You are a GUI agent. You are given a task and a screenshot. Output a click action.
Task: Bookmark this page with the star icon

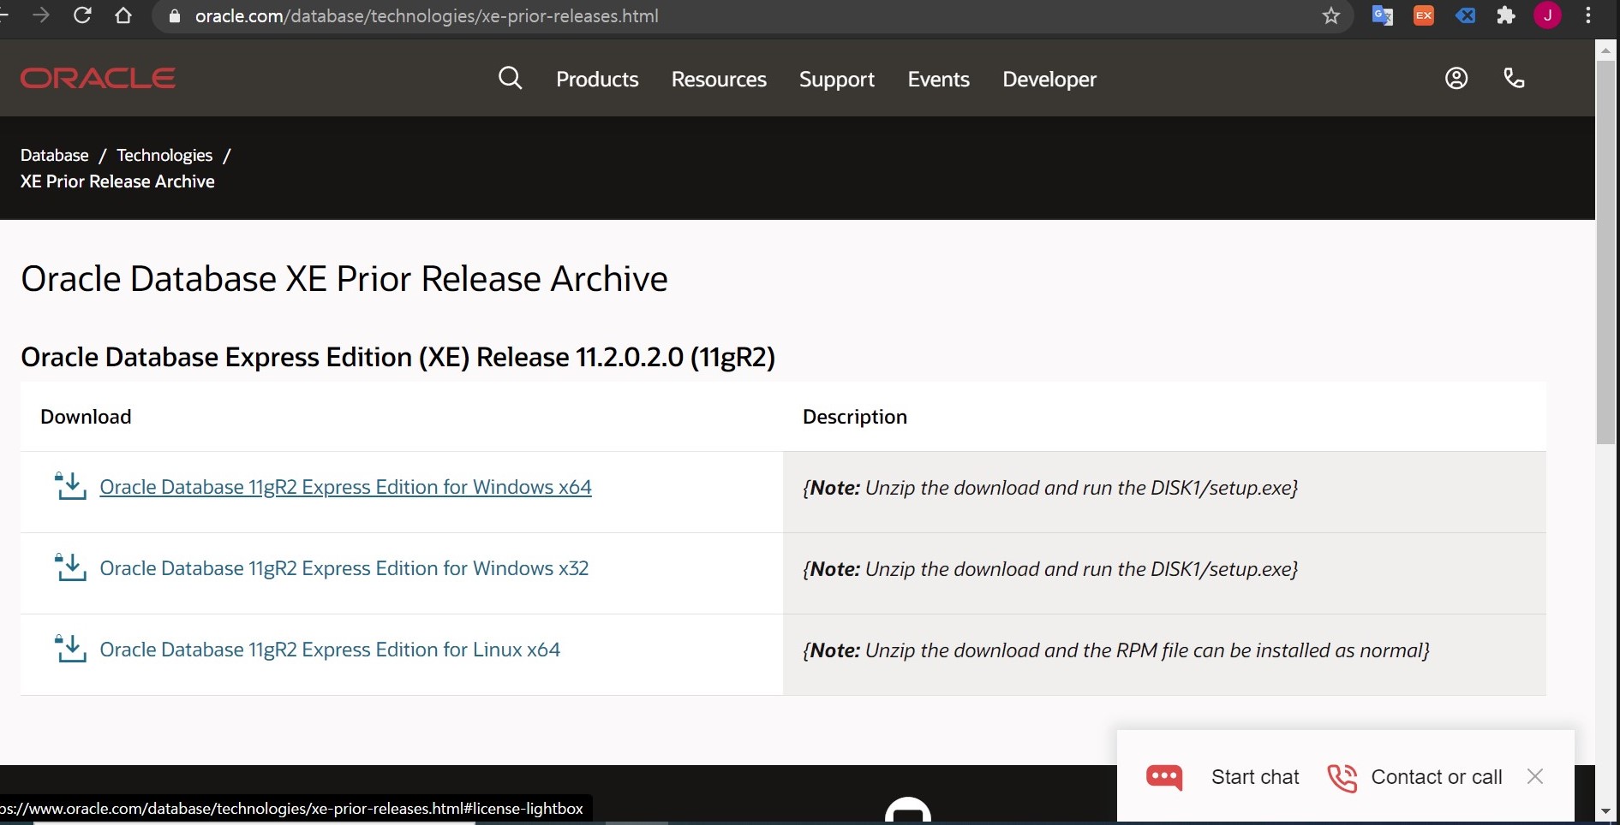point(1330,15)
